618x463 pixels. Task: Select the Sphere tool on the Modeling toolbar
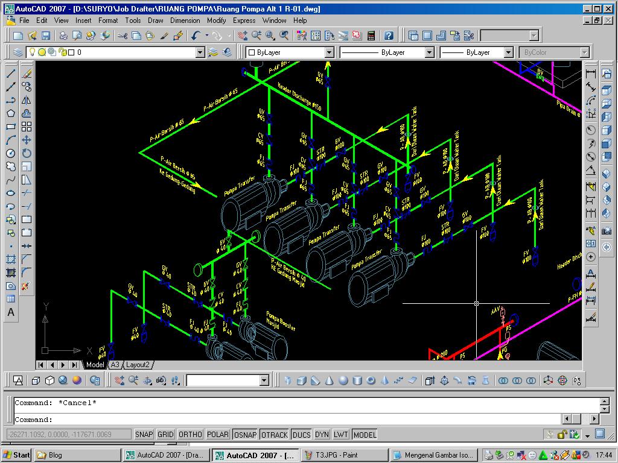tap(343, 380)
